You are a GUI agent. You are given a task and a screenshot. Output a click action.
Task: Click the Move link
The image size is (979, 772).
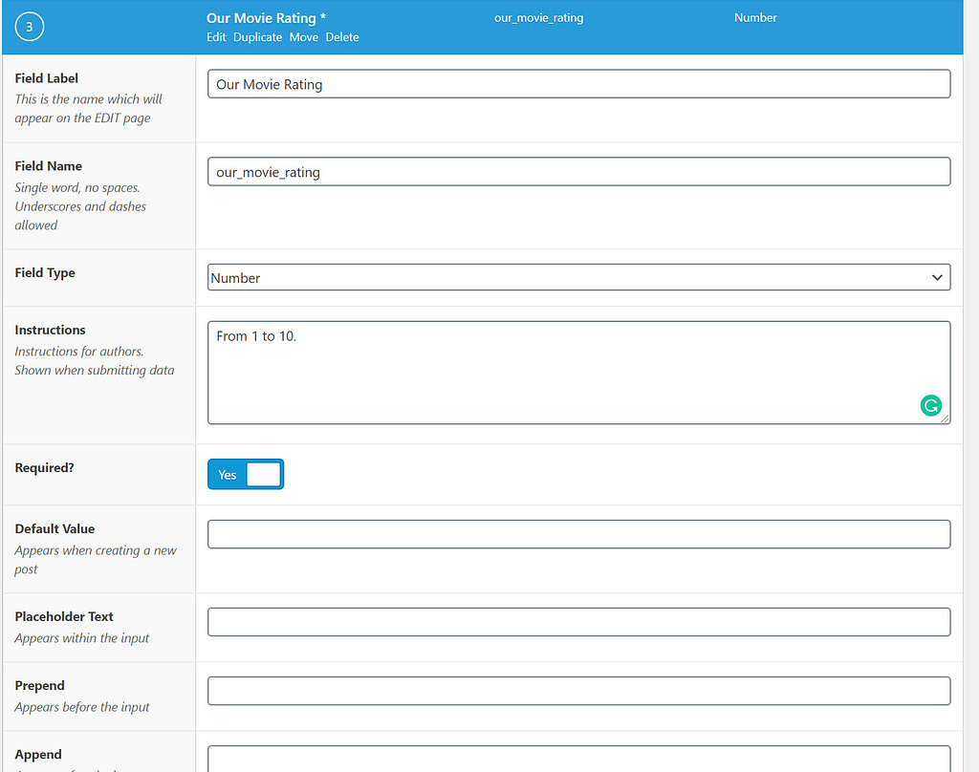(303, 36)
